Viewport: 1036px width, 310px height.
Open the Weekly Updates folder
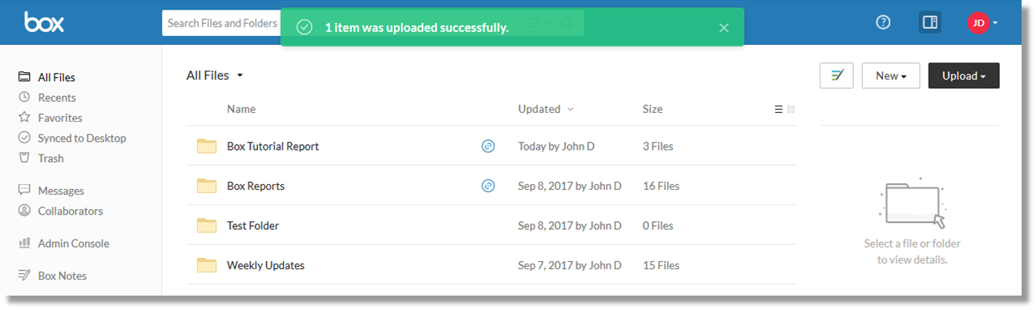265,265
